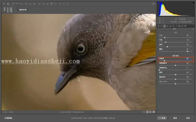Select the Red Eye Removal tool
196x122 pixels.
tap(43, 4)
